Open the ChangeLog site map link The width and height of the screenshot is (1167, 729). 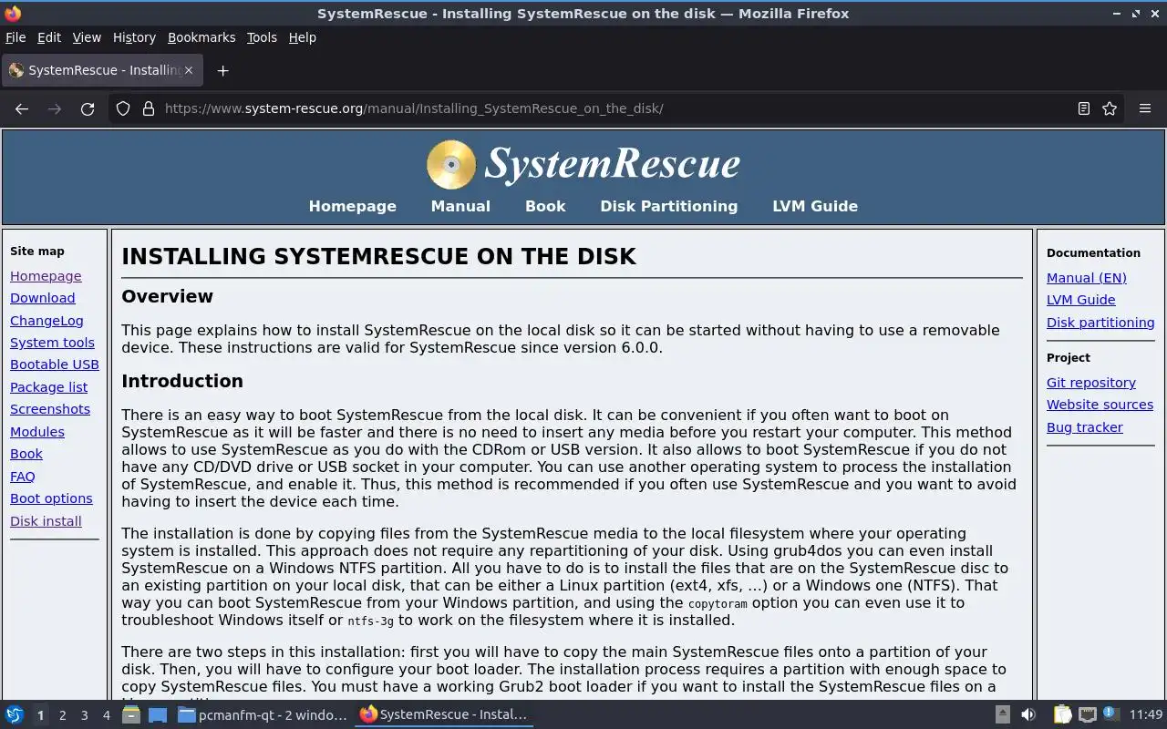tap(46, 321)
